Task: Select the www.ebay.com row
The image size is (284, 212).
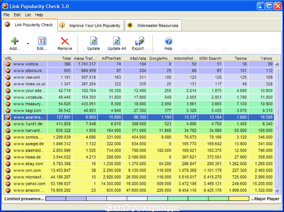Action: tap(139, 164)
